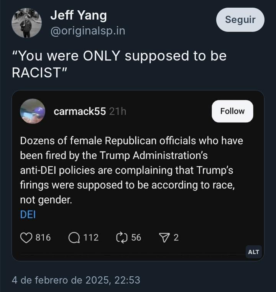Like the quoted post via heart icon
The height and width of the screenshot is (292, 276).
click(26, 238)
